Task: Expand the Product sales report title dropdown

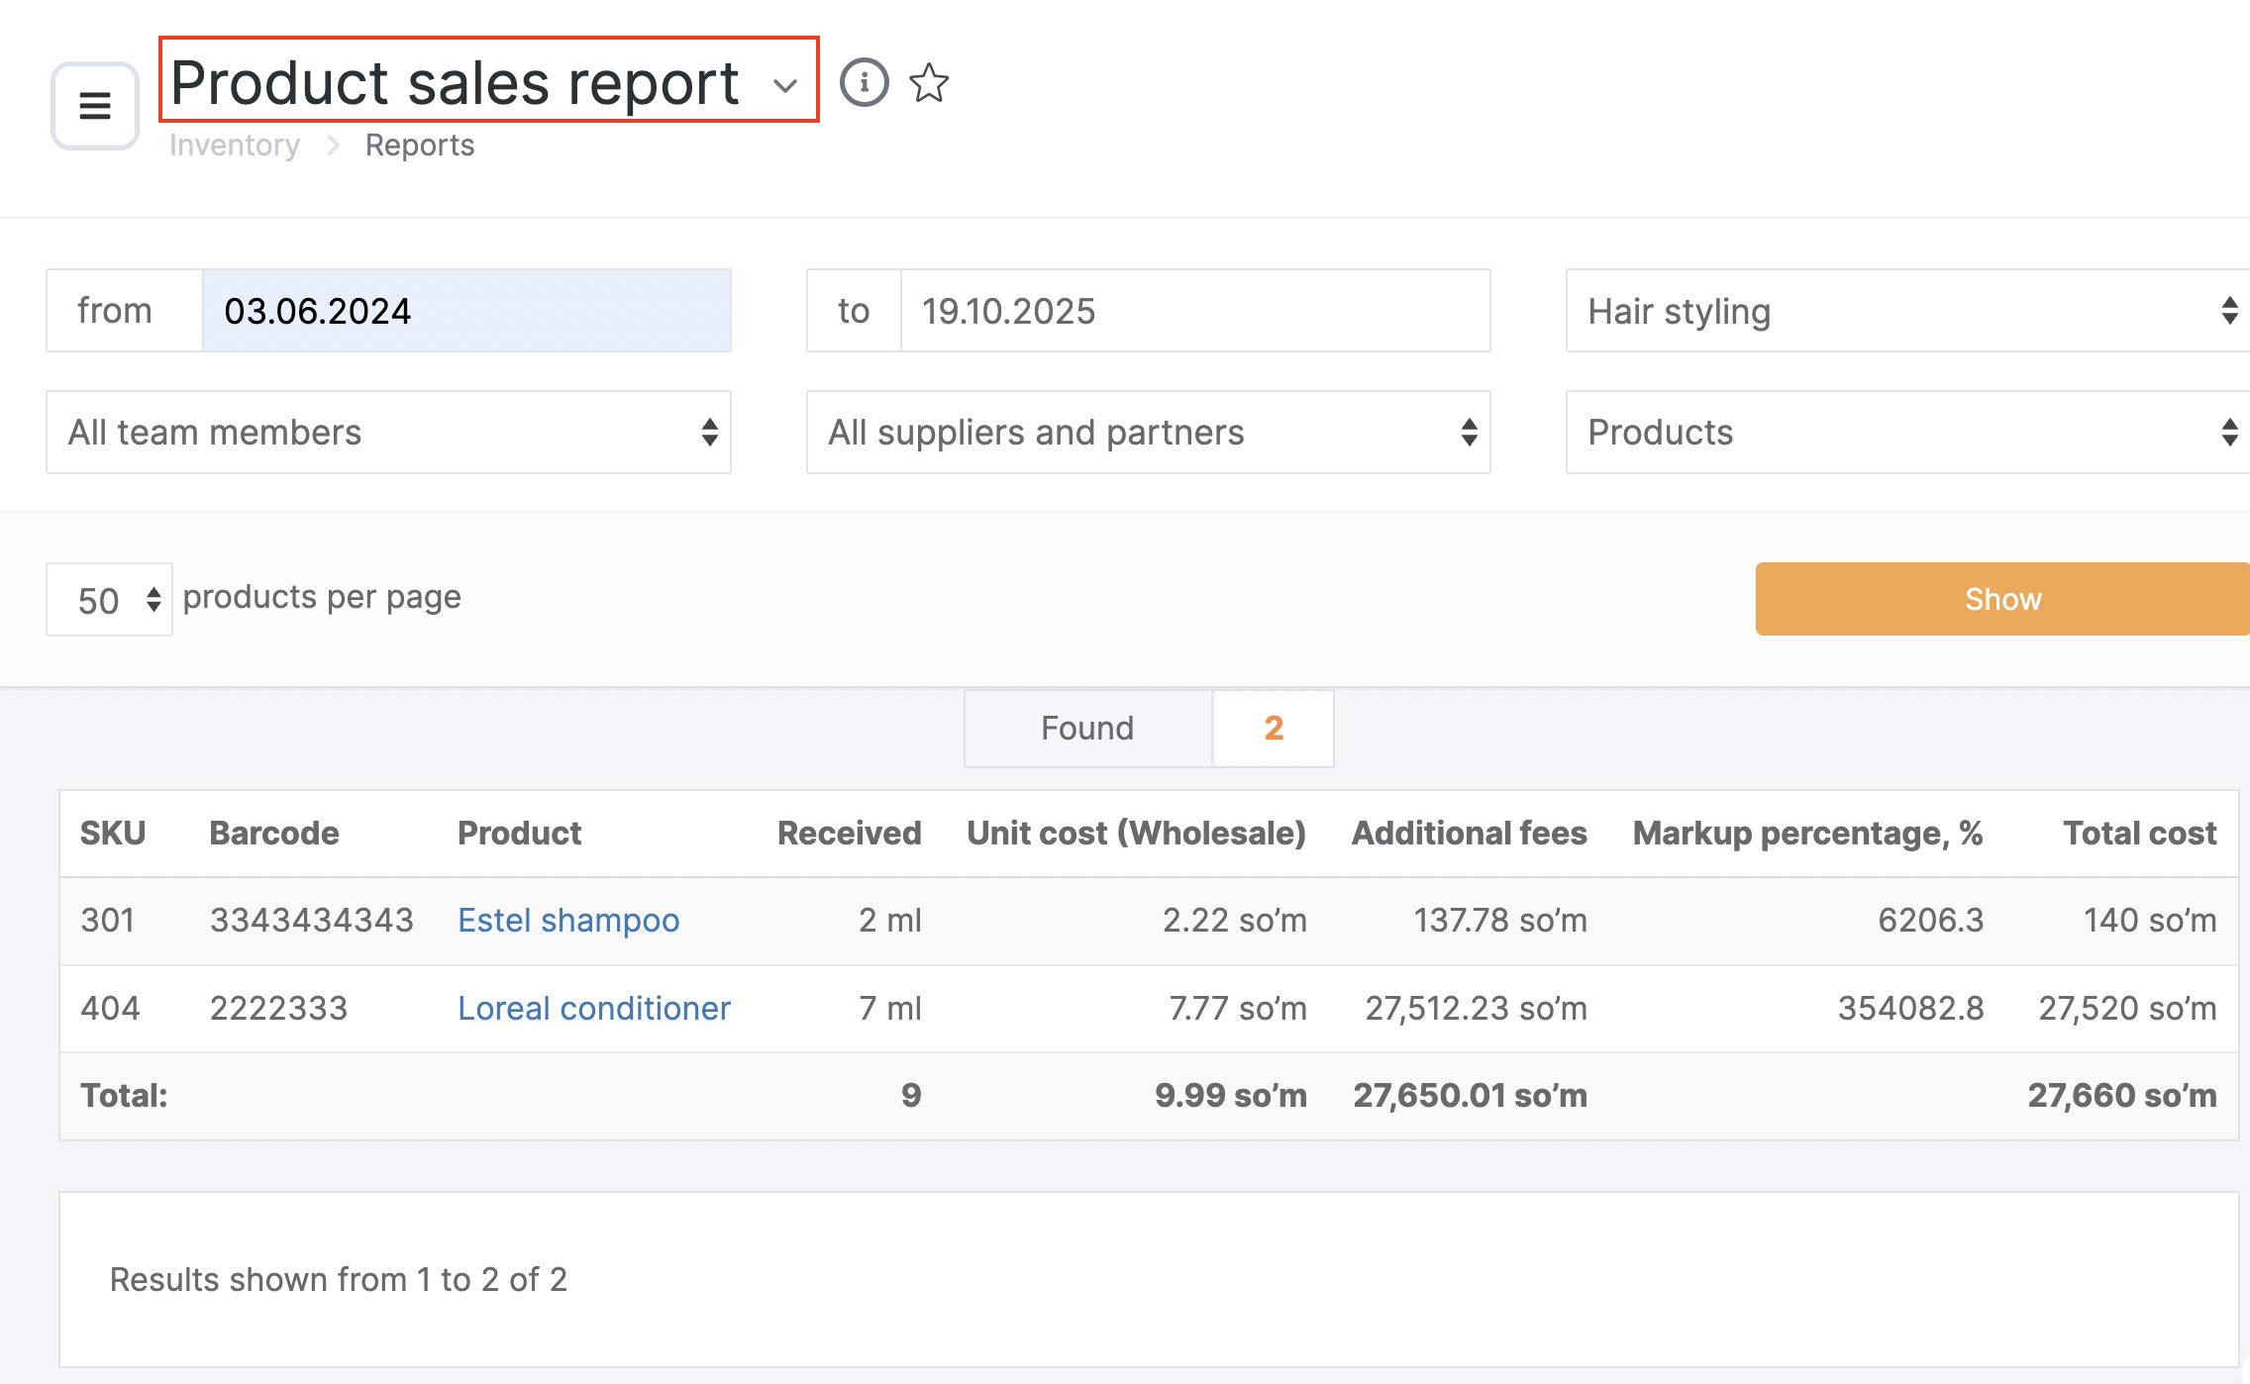Action: pyautogui.click(x=785, y=85)
